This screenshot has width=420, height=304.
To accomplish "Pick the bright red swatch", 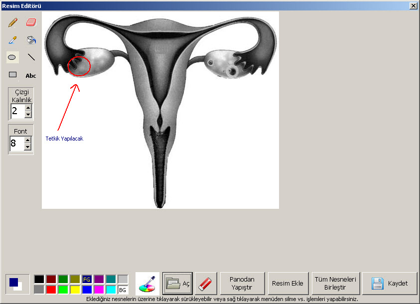I will pyautogui.click(x=51, y=290).
